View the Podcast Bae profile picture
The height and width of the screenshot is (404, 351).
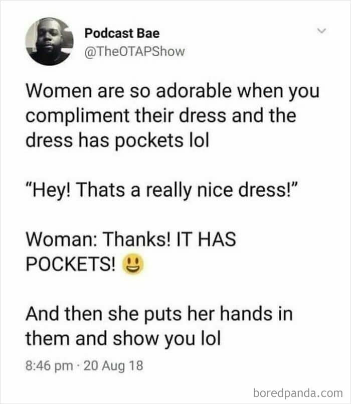click(50, 42)
